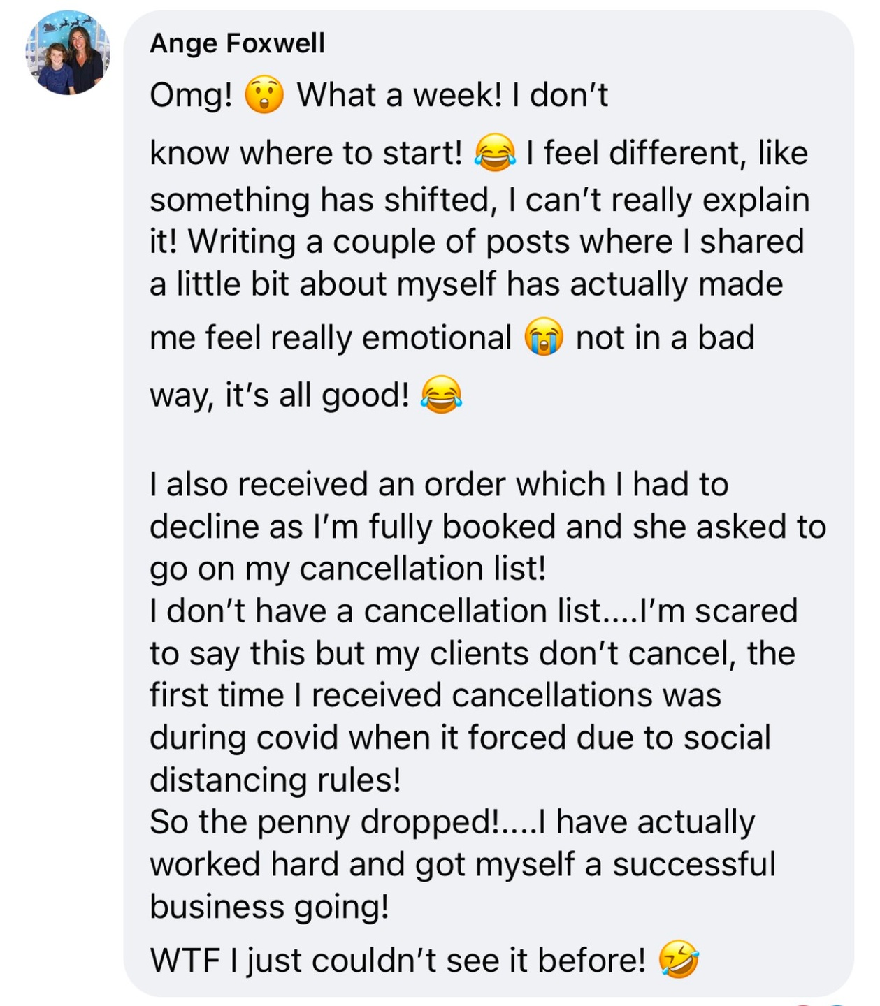Click the rolling laughing emoji ending the comment
This screenshot has height=1006, width=880.
(678, 959)
